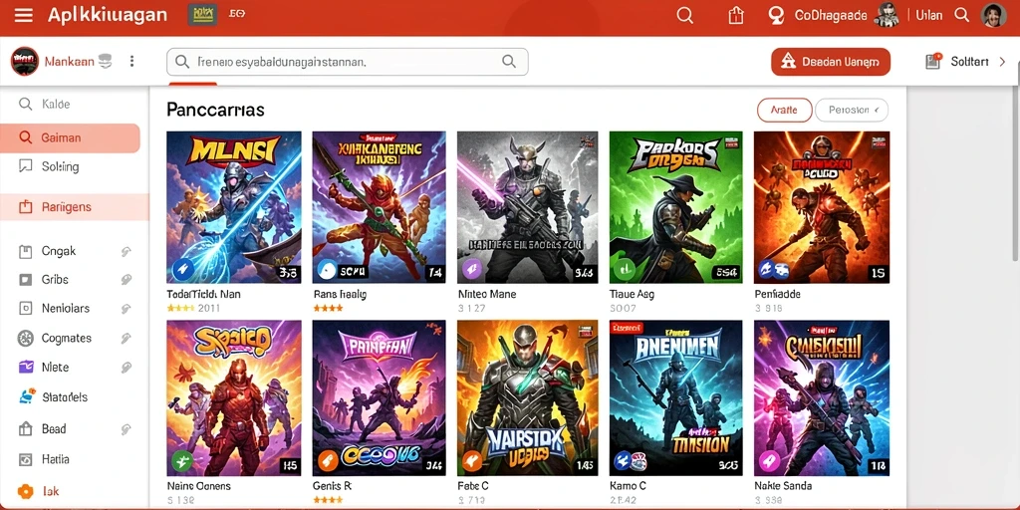
Task: Click the Panccarrias section heading
Action: (x=215, y=110)
